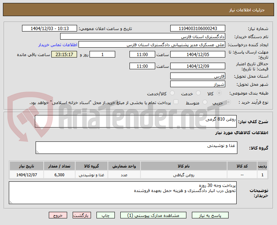Image resolution: width=277 pixels, height=225 pixels.
Task: Click the غذا و نوشیدنی table cell
Action: (x=91, y=175)
